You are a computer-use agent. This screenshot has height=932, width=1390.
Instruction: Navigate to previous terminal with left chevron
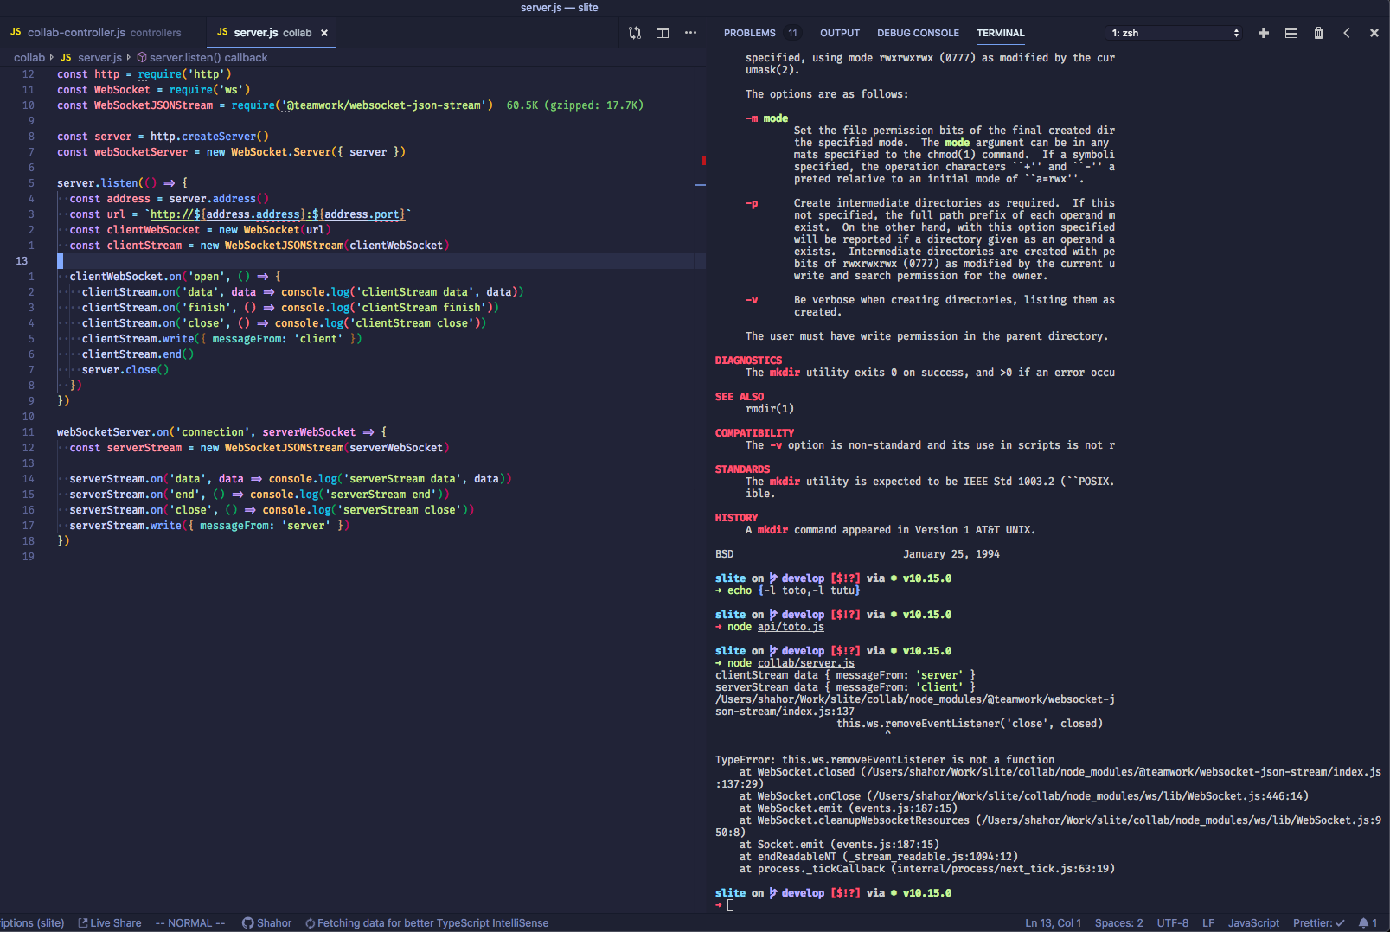click(1346, 32)
